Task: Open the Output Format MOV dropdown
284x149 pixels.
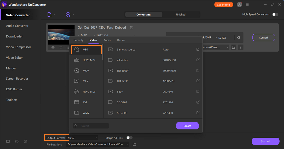Action: 83,138
